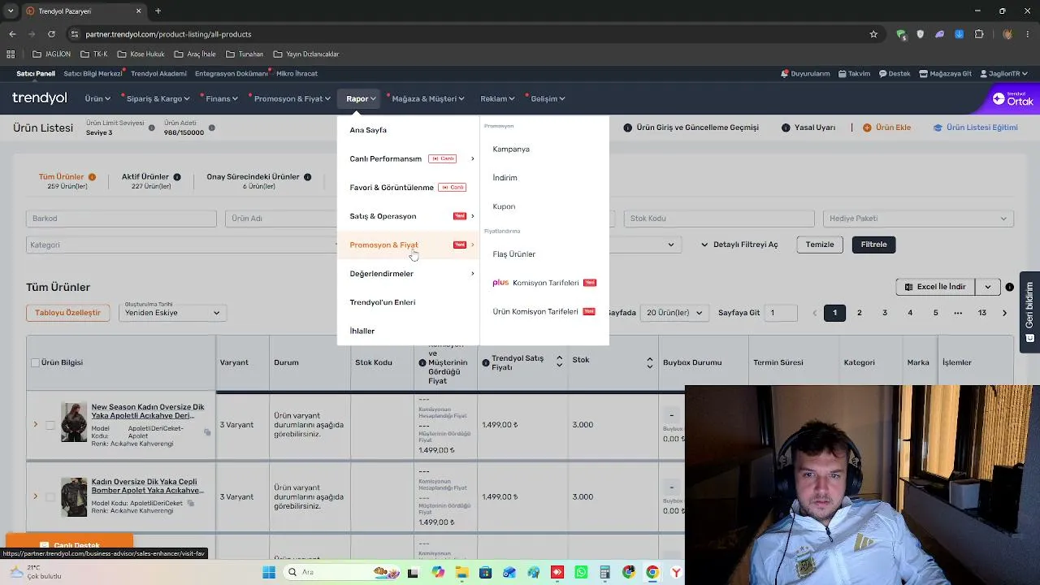
Task: Focus the Stok Kodu filter field
Action: (719, 219)
